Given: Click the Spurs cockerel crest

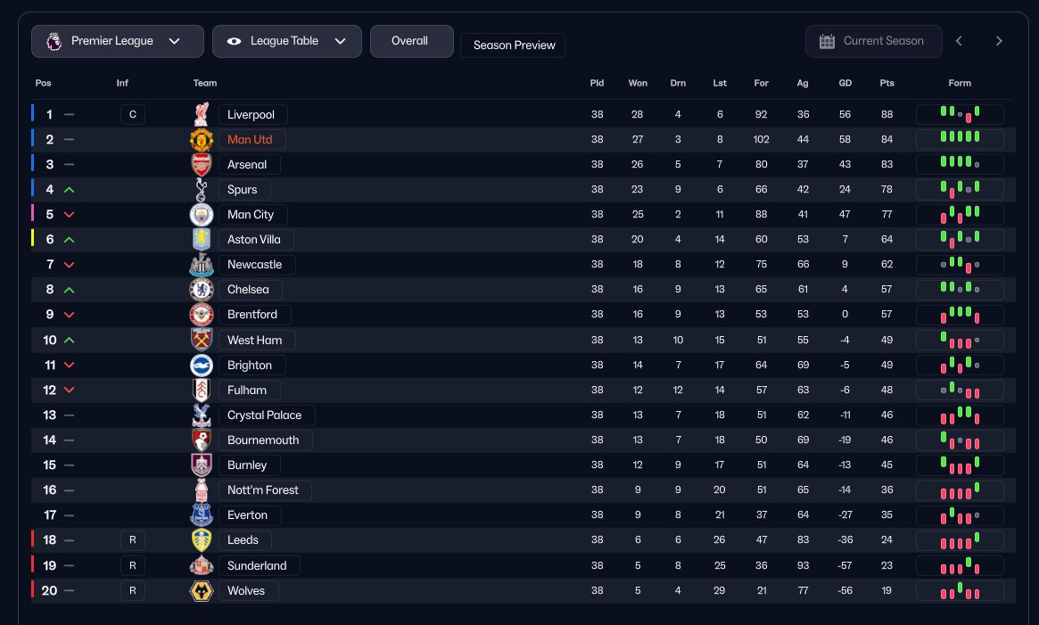Looking at the screenshot, I should (202, 189).
